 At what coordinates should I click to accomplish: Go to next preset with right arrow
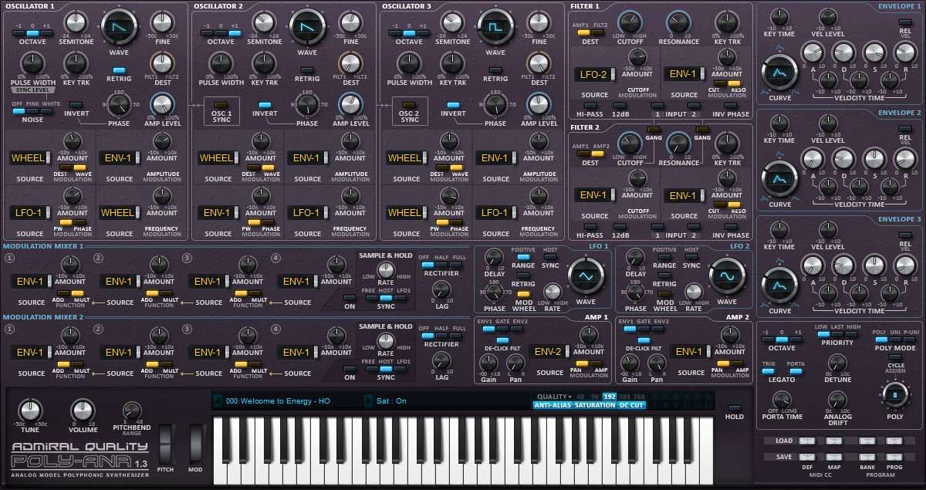(x=368, y=400)
